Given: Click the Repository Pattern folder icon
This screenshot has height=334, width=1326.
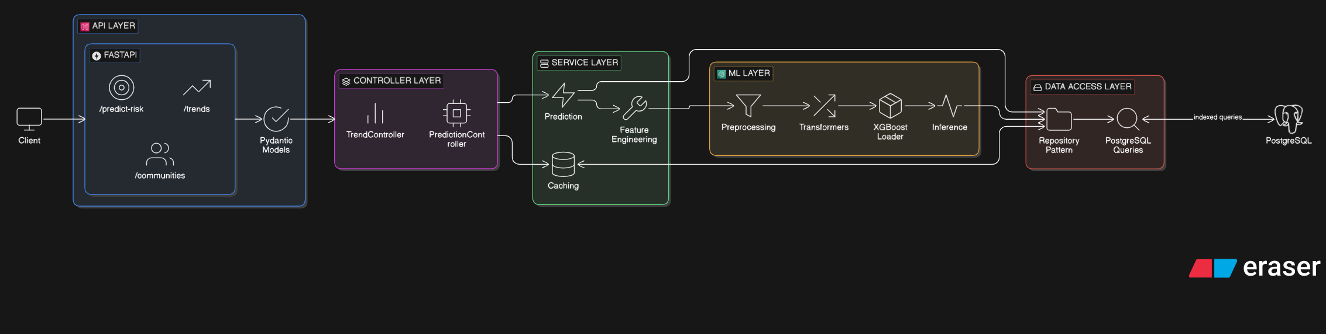Looking at the screenshot, I should coord(1059,119).
